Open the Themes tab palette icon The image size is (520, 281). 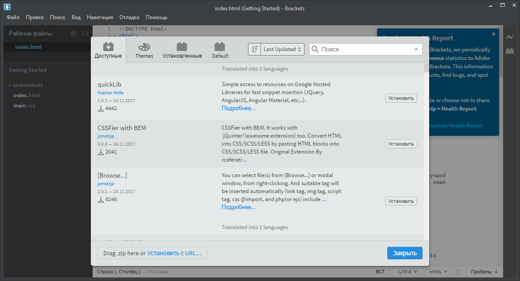(x=144, y=47)
